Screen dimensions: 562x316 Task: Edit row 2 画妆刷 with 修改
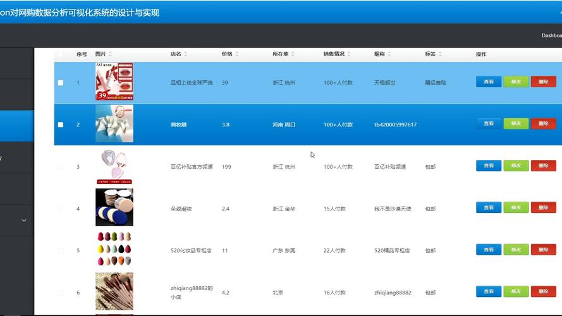coord(516,124)
